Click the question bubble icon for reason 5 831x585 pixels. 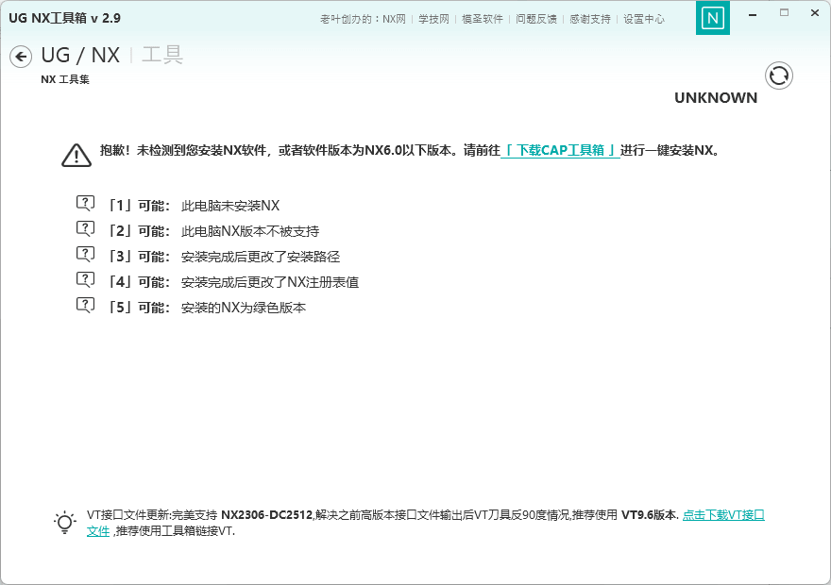click(x=85, y=306)
